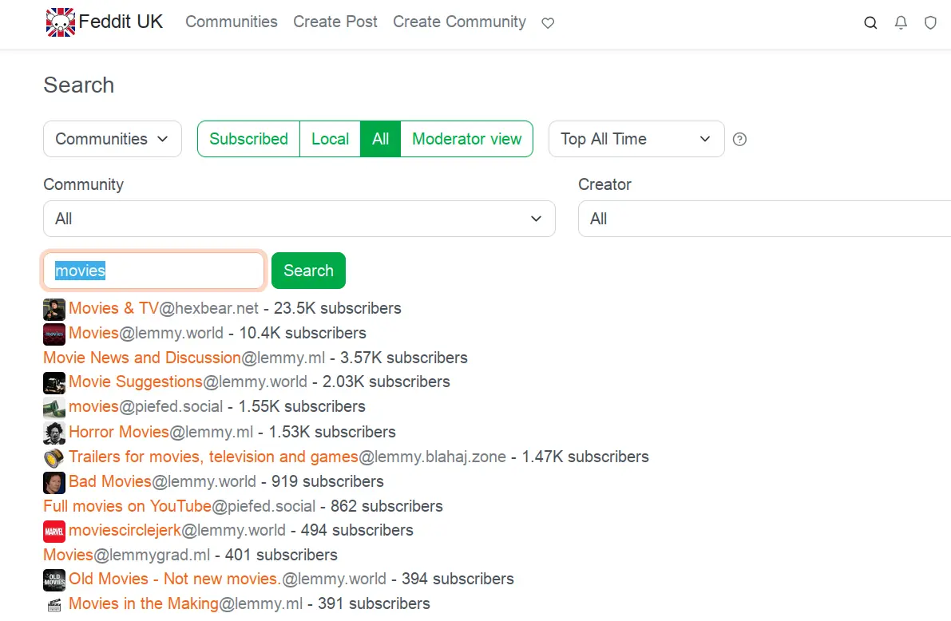Click the shield moderation icon
This screenshot has height=621, width=951.
[930, 23]
